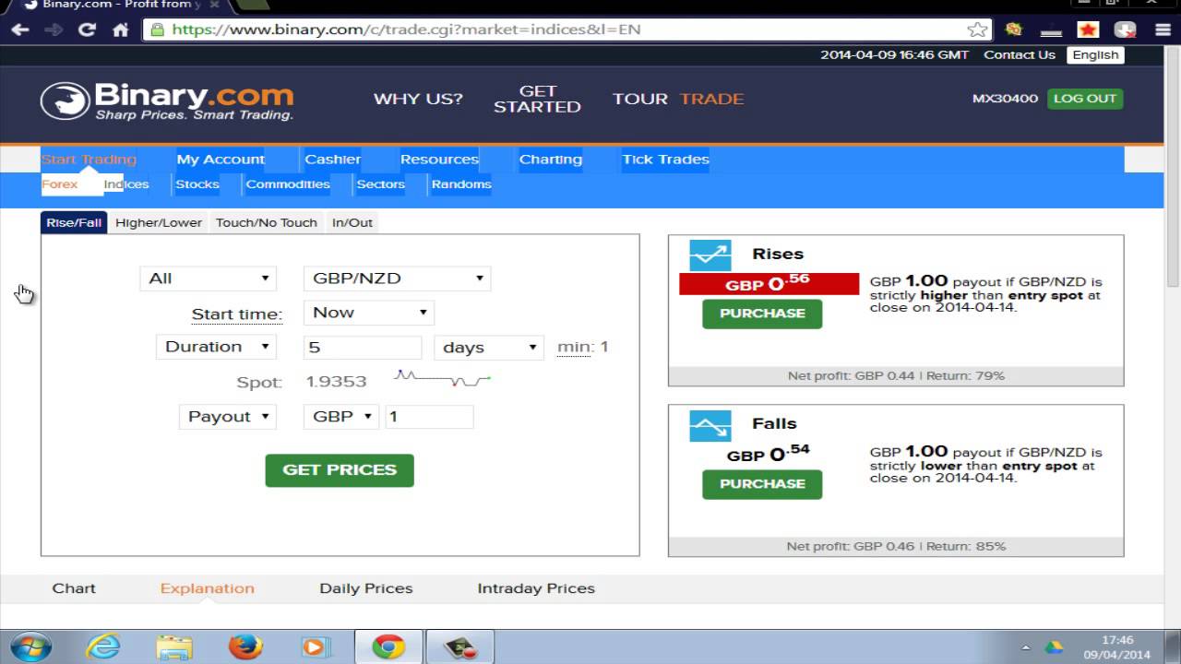Purchase the Rises contract
The width and height of the screenshot is (1181, 664).
click(762, 314)
